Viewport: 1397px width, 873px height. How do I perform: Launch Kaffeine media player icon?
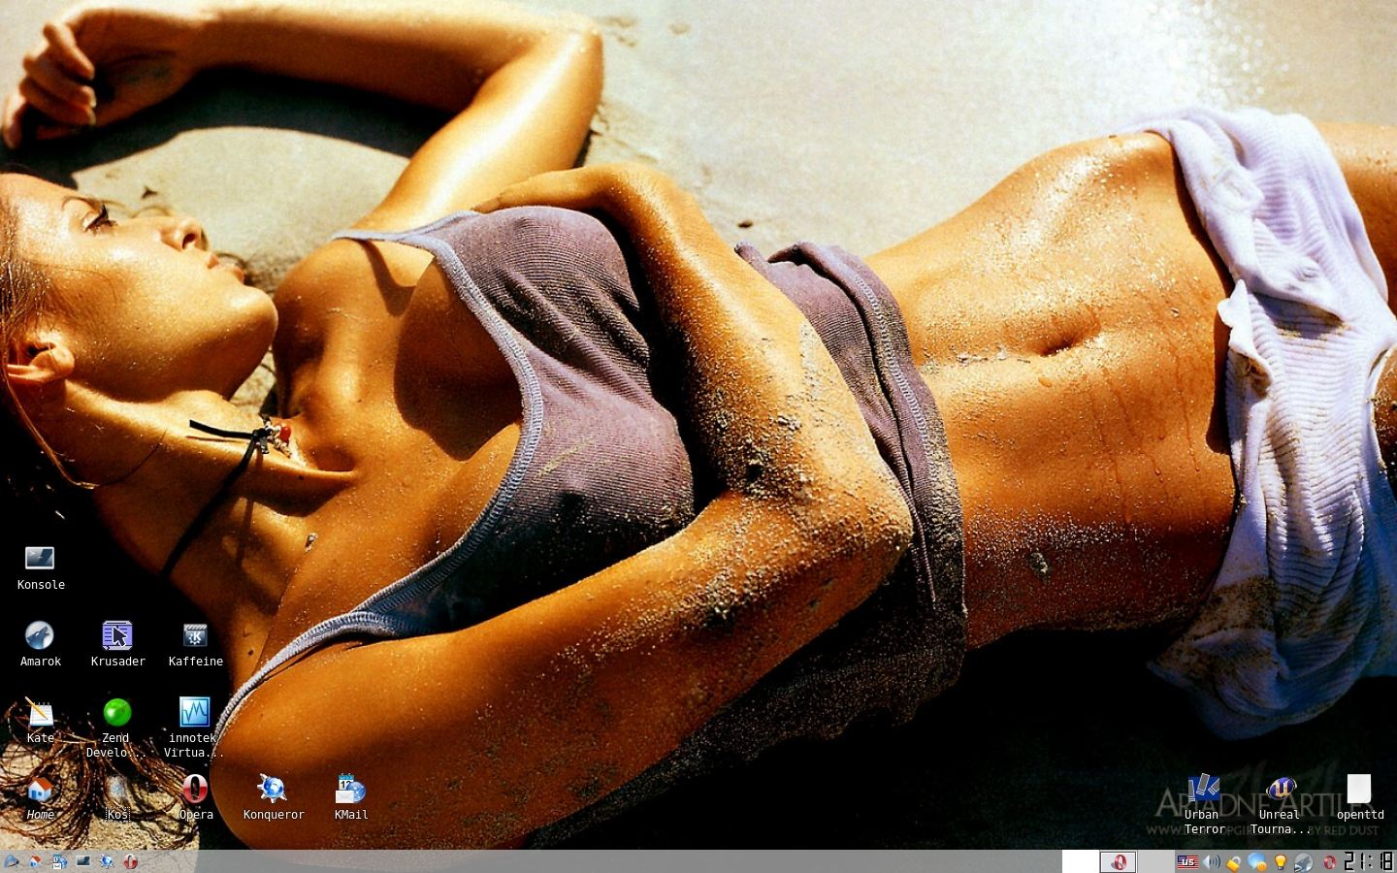[x=195, y=644]
